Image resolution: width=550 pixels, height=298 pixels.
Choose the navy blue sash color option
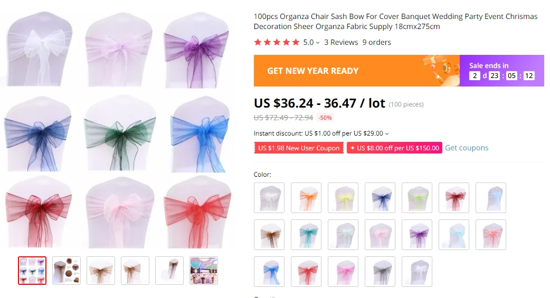[x=380, y=198]
